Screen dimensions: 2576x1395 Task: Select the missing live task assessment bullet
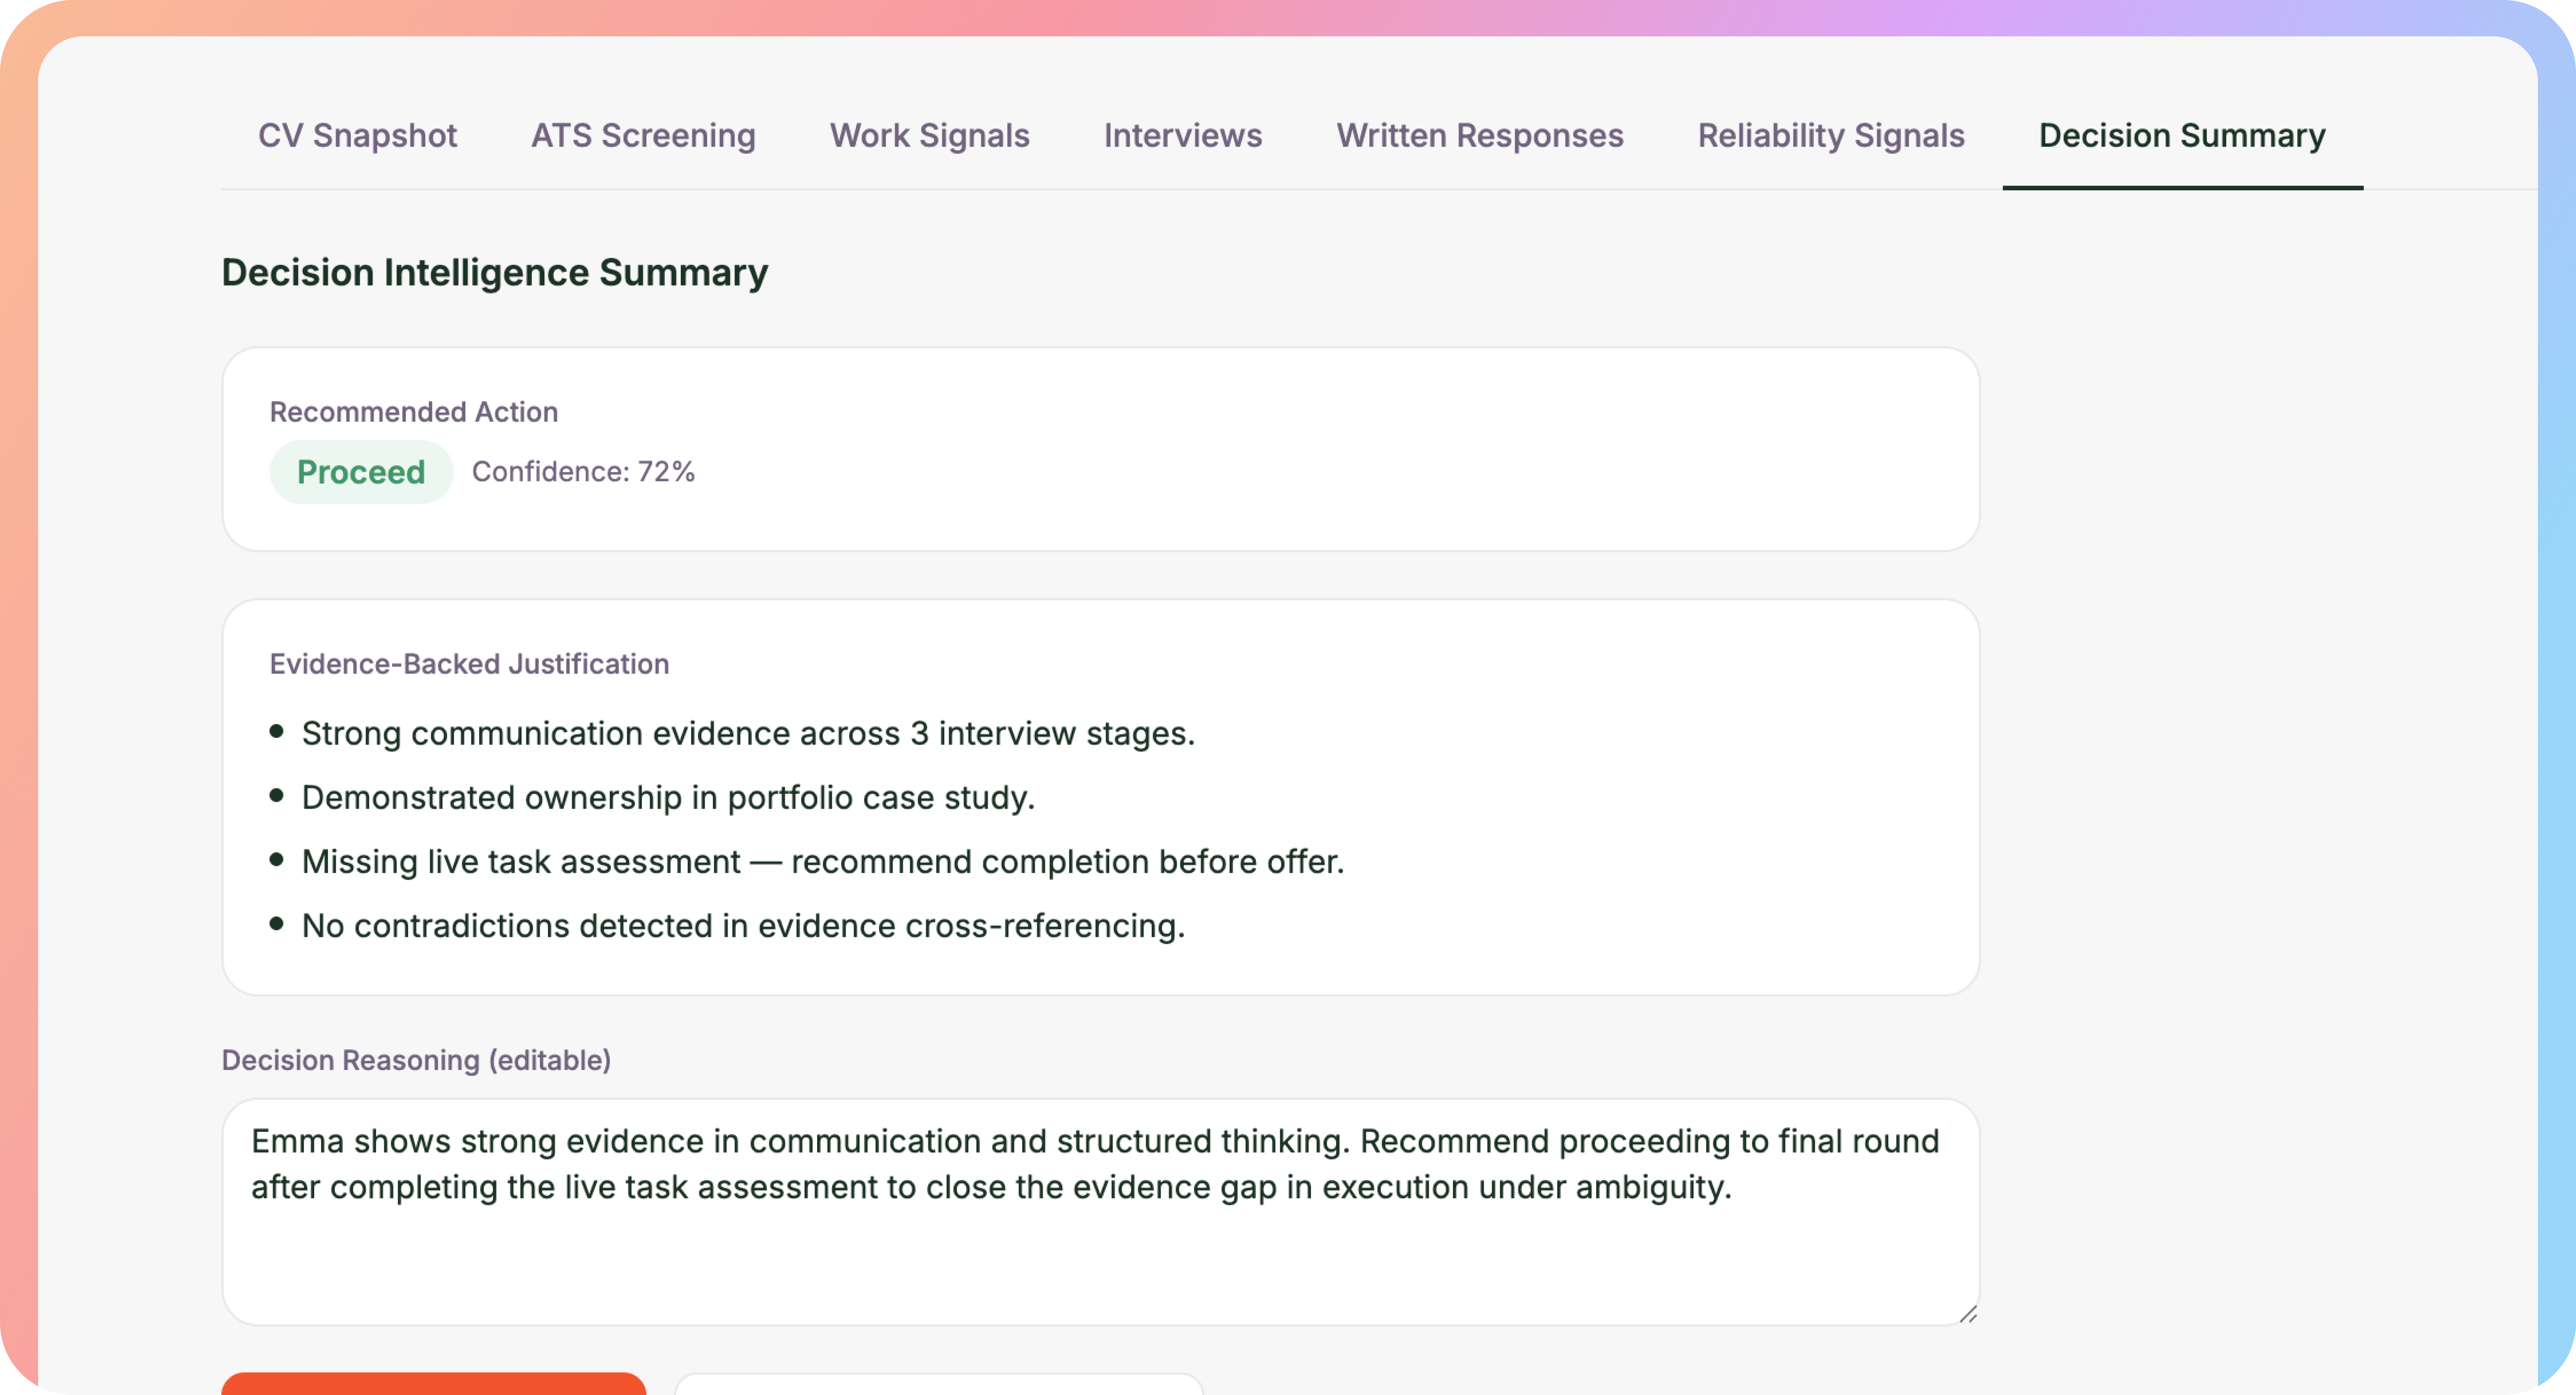coord(822,861)
